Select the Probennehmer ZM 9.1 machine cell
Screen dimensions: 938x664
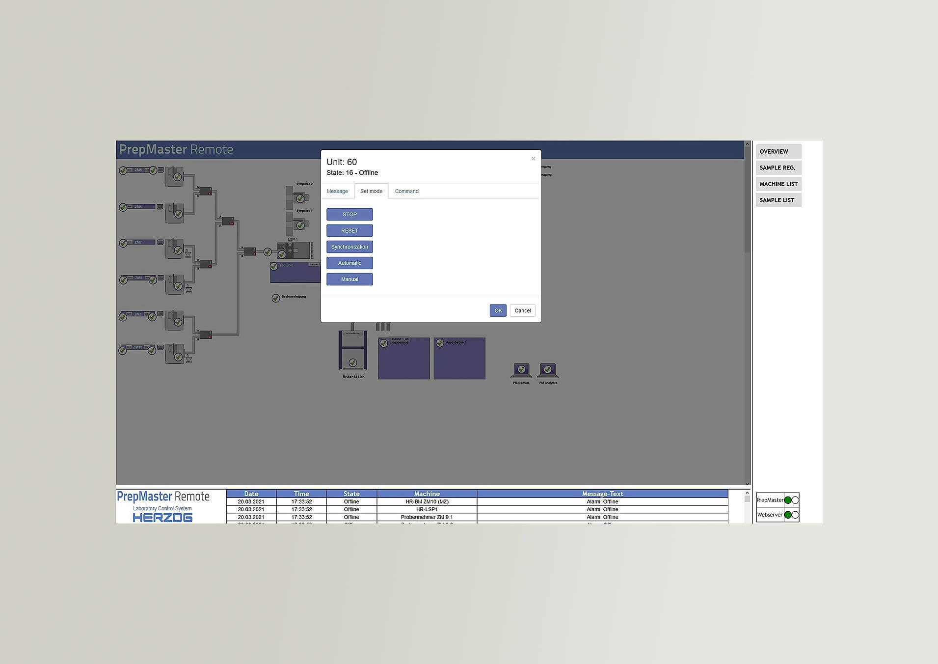[x=427, y=517]
